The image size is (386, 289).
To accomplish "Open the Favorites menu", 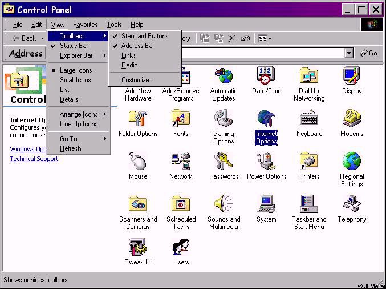I will pos(86,25).
